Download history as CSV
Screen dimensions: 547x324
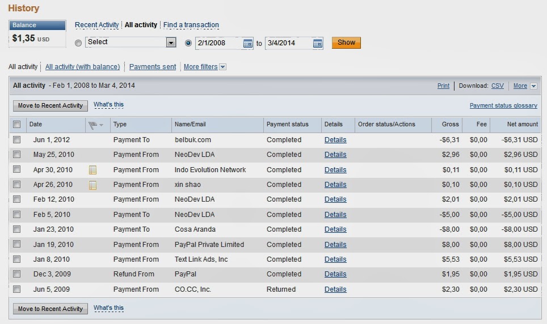coord(497,86)
